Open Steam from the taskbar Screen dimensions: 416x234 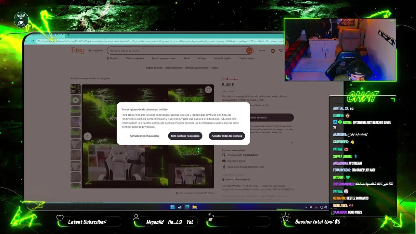click(x=180, y=207)
